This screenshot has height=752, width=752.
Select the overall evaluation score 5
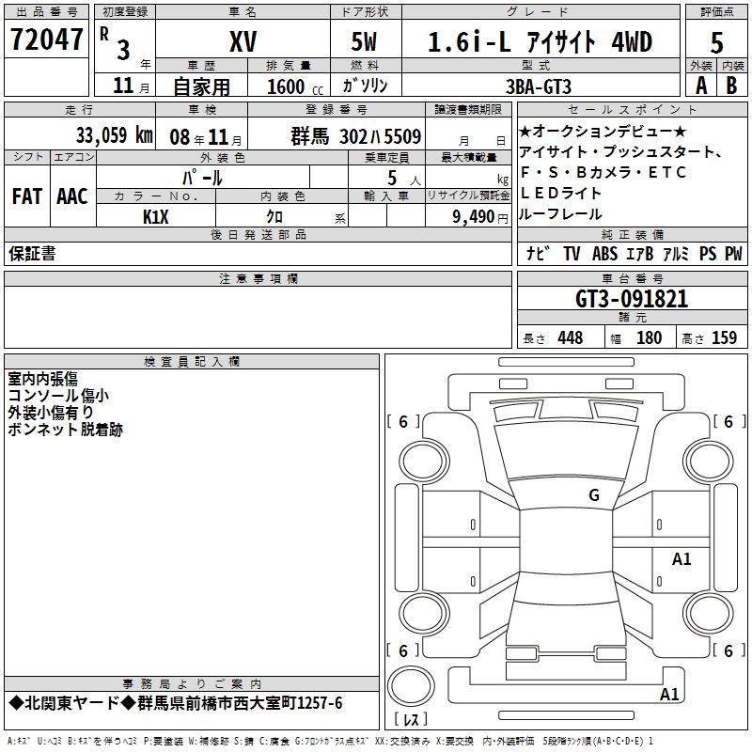[x=717, y=41]
